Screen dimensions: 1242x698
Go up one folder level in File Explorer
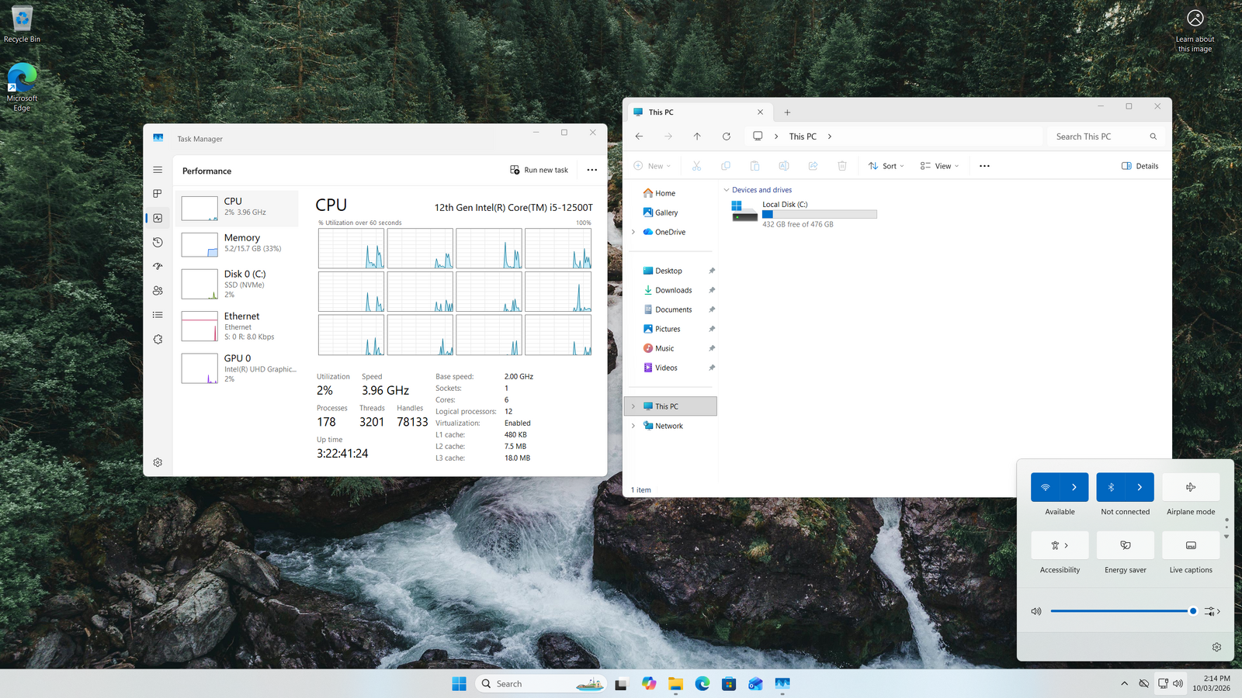coord(697,136)
